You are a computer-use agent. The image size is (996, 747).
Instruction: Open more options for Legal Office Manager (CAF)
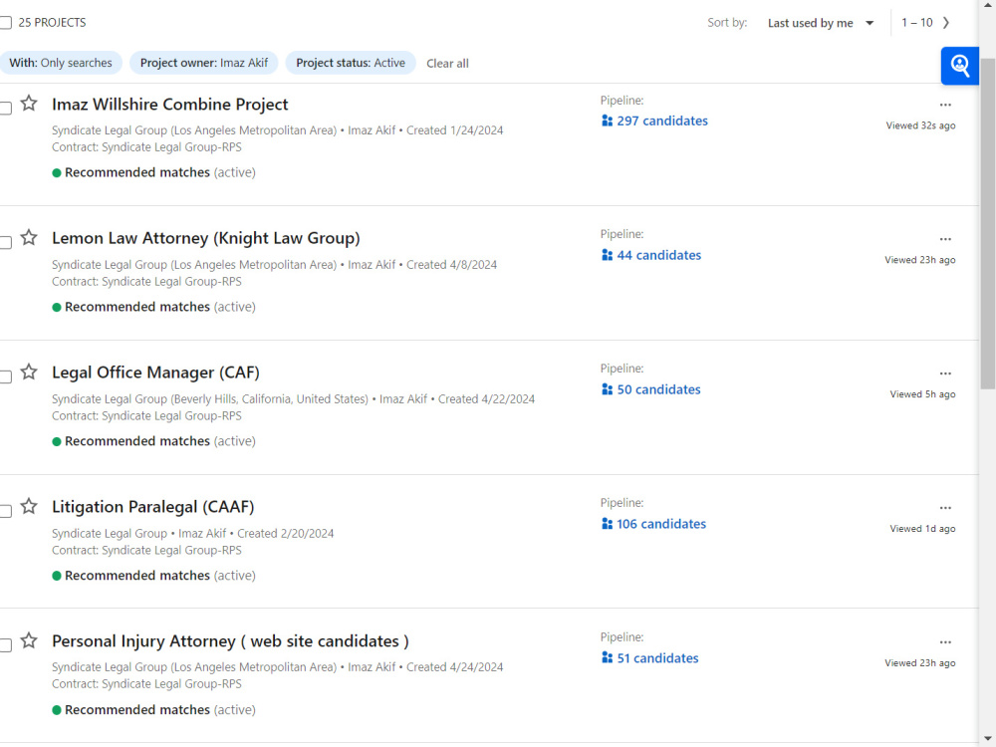(x=945, y=373)
